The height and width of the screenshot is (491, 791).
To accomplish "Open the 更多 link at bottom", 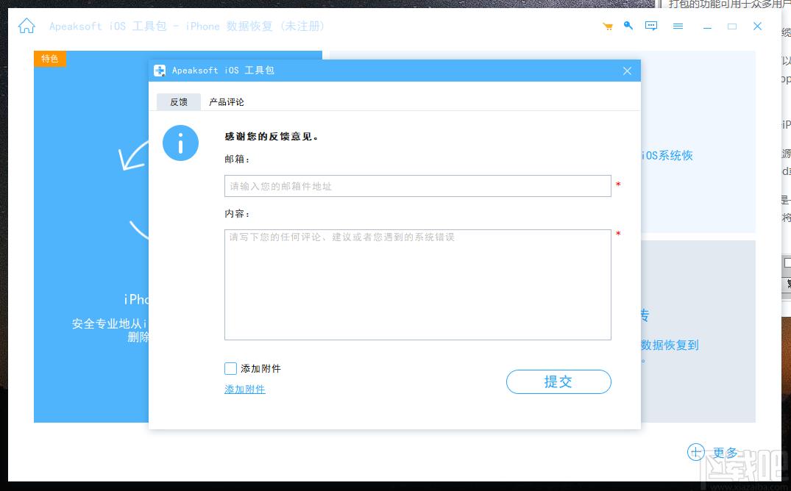I will coord(725,453).
